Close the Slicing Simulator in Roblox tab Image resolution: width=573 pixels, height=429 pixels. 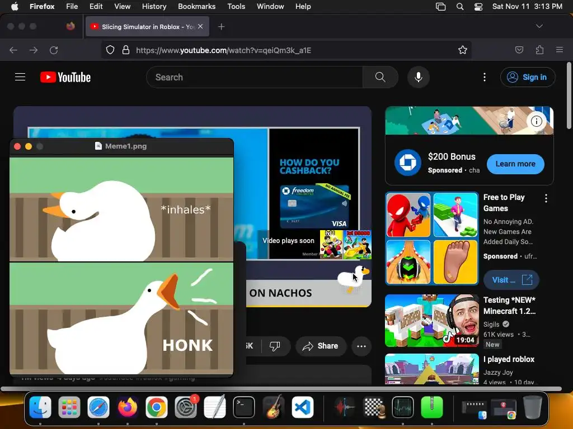pyautogui.click(x=200, y=26)
